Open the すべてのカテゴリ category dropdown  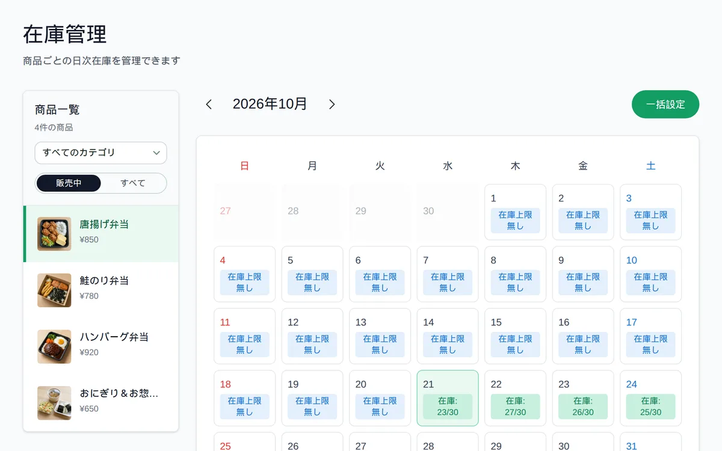coord(100,153)
